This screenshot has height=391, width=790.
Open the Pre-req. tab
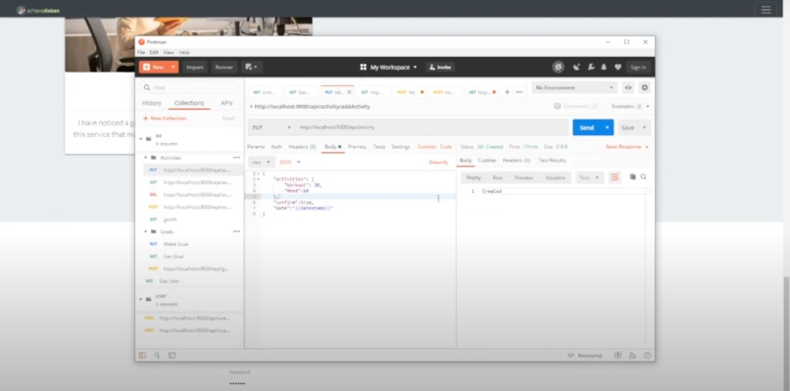358,147
